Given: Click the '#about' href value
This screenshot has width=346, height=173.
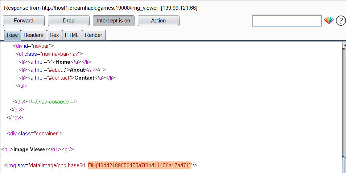Looking at the screenshot, I should click(57, 70).
